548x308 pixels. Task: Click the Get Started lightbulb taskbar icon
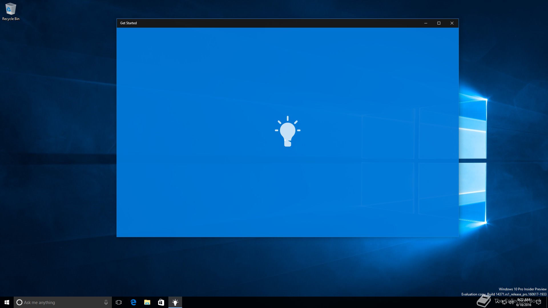click(175, 302)
